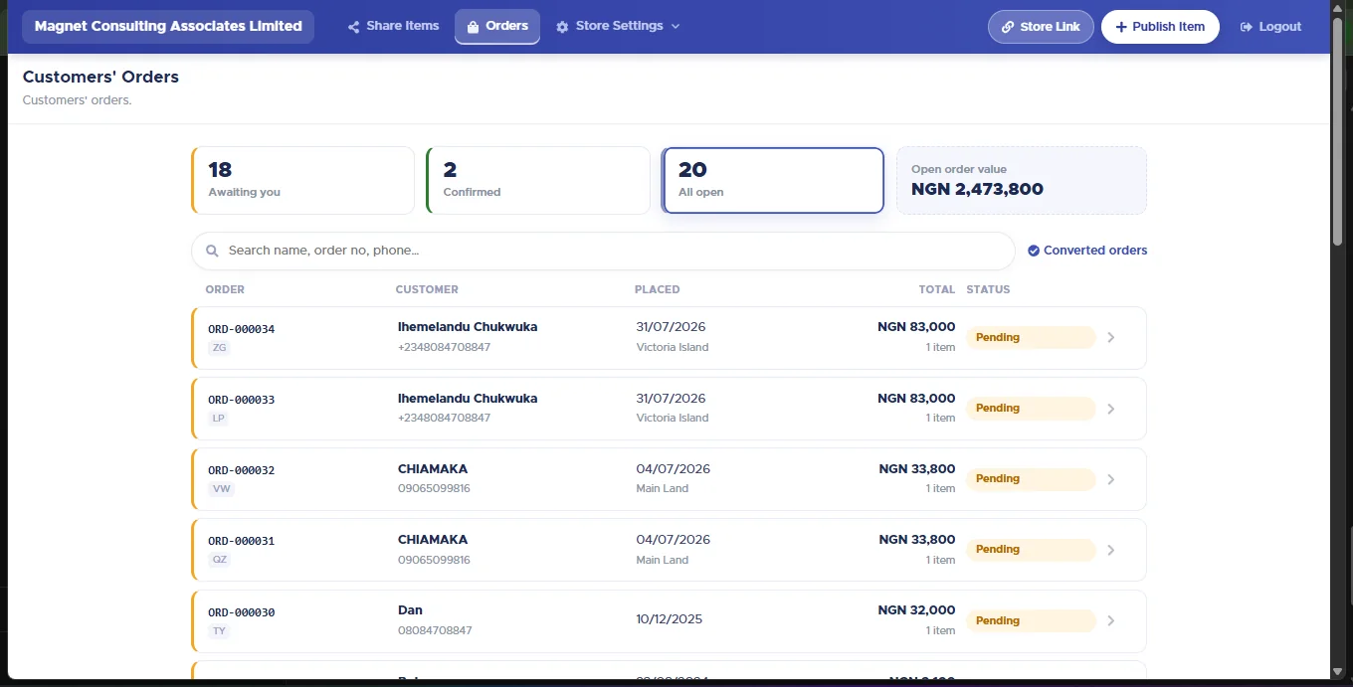Click Pending status of ORD-000034
1353x687 pixels.
tap(1031, 337)
